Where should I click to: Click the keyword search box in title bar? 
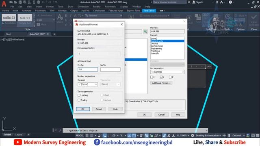pyautogui.click(x=169, y=2)
